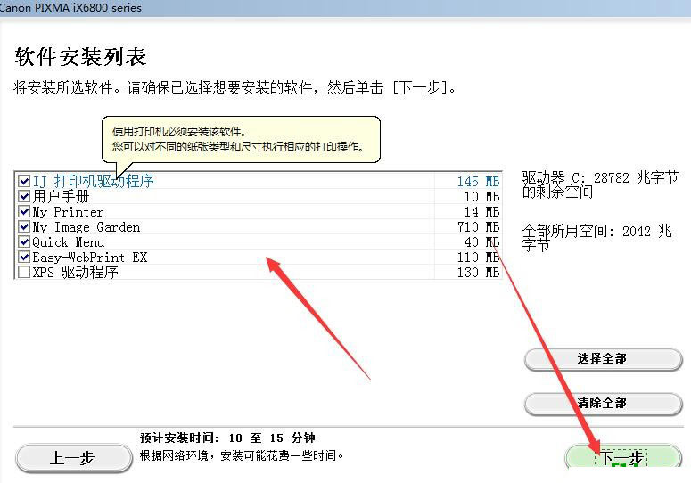691x483 pixels.
Task: Go back with the 上一步 button
Action: pyautogui.click(x=74, y=458)
